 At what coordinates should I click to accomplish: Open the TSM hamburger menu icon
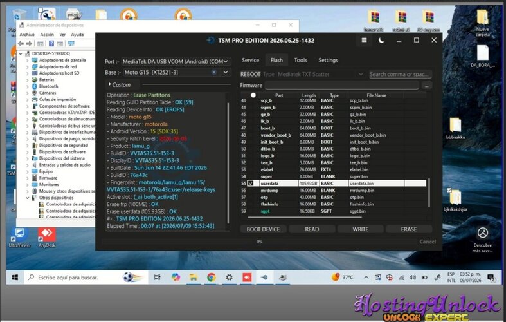click(x=364, y=40)
